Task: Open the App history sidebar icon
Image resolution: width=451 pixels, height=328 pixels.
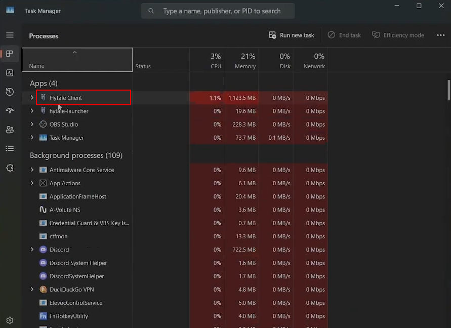Action: [x=10, y=92]
